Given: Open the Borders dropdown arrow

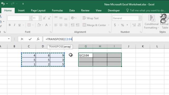Looking at the screenshot, I should click(33, 25).
